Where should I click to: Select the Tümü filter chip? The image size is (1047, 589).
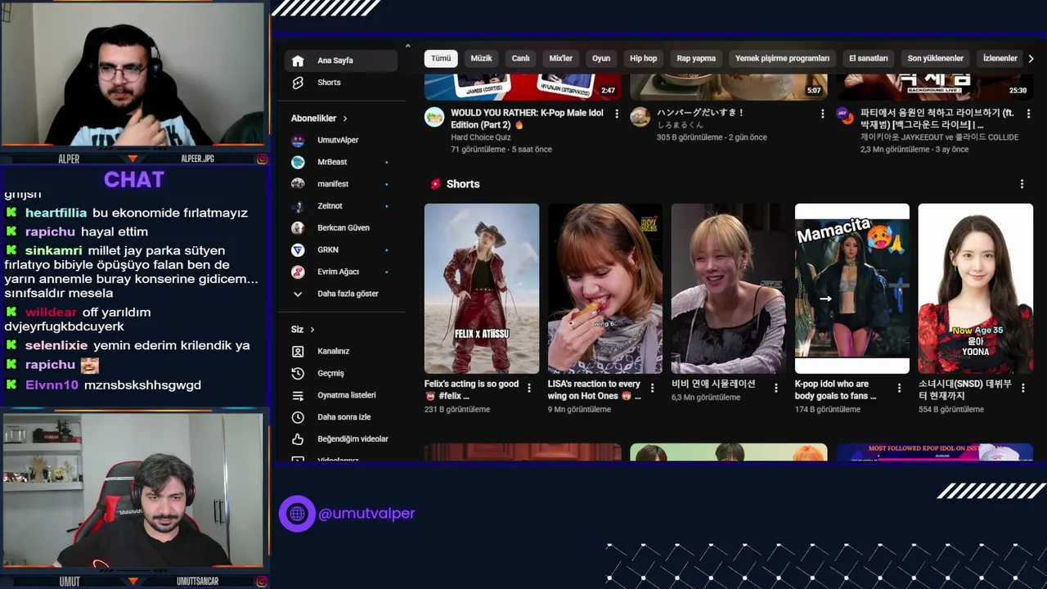click(441, 58)
